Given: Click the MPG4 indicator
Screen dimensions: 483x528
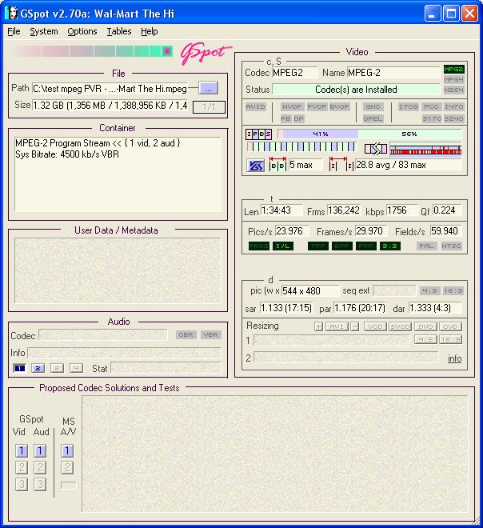Looking at the screenshot, I should point(453,79).
